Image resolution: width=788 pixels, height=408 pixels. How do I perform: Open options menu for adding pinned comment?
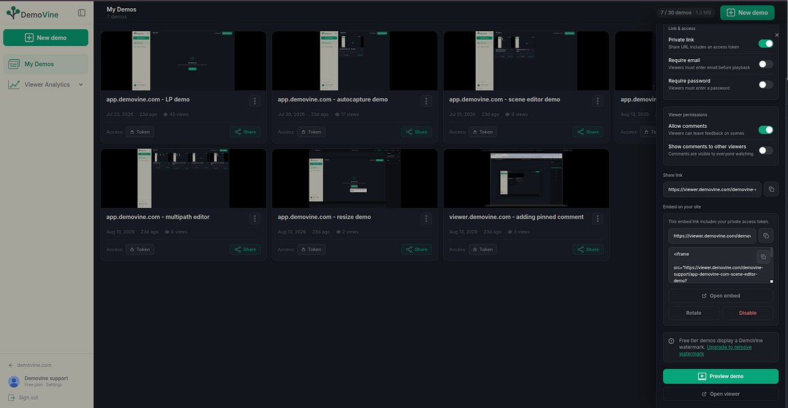597,218
